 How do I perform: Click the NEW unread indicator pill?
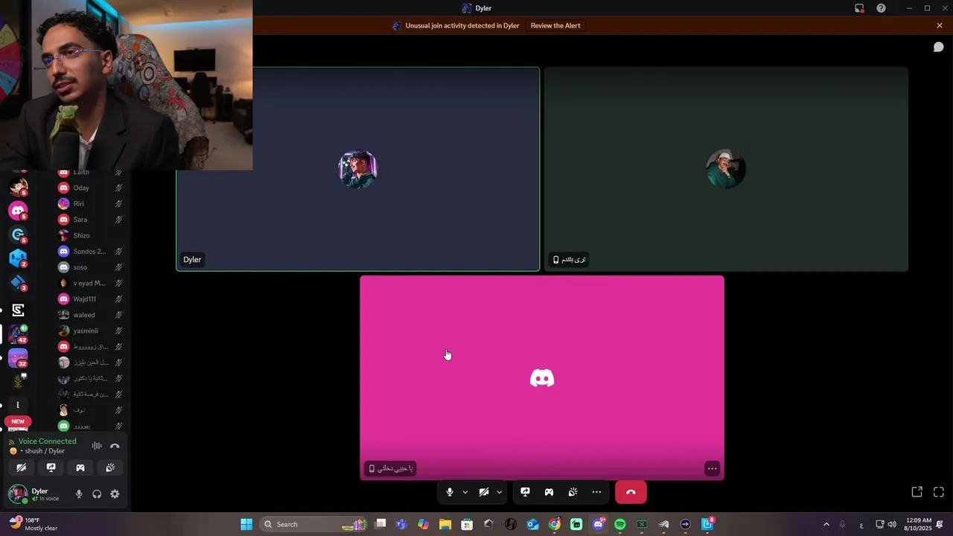pos(18,421)
